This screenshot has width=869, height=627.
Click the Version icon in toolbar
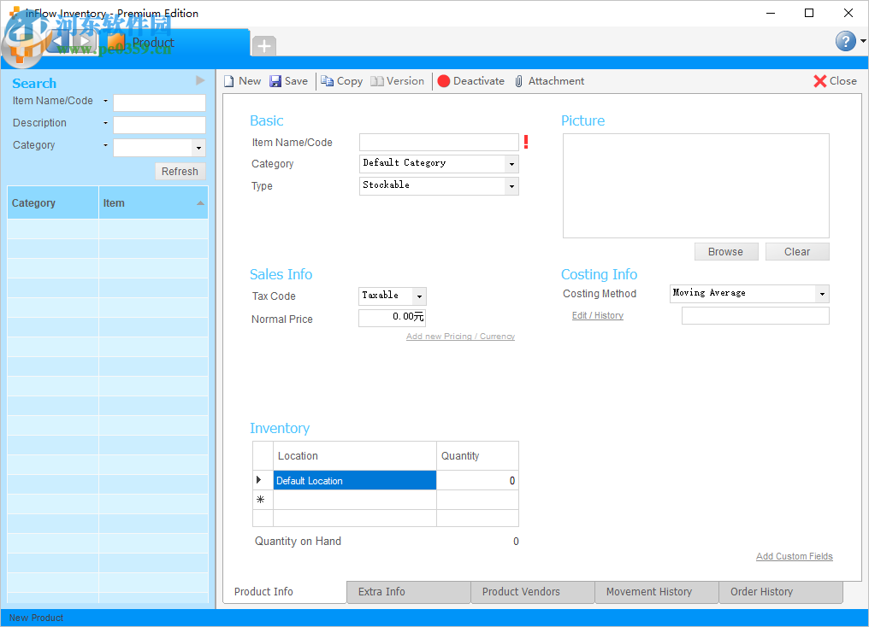[x=377, y=81]
